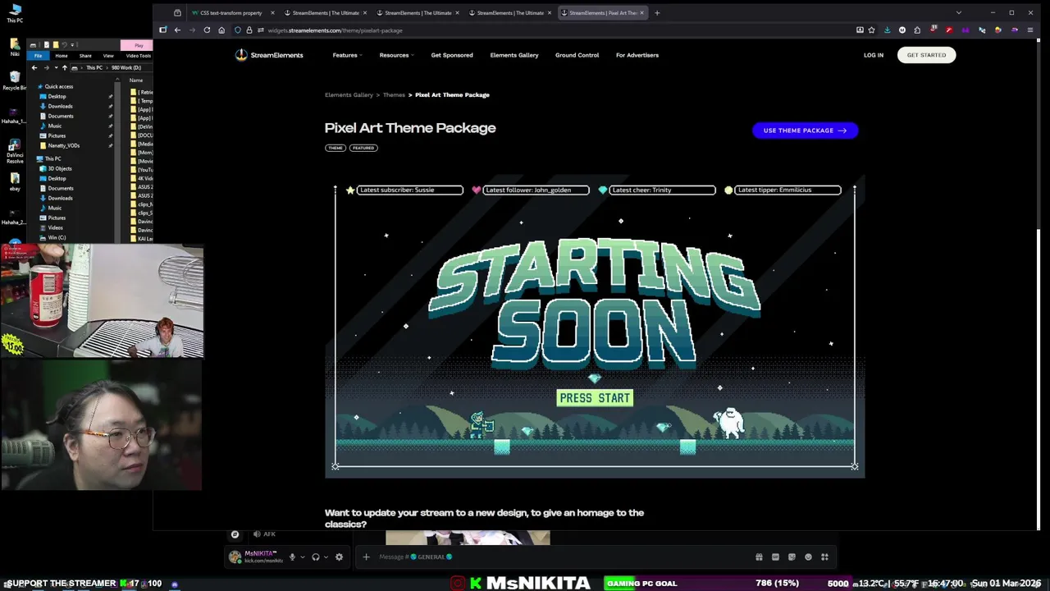This screenshot has height=591, width=1050.
Task: Go up one folder in File Explorer
Action: pyautogui.click(x=65, y=67)
